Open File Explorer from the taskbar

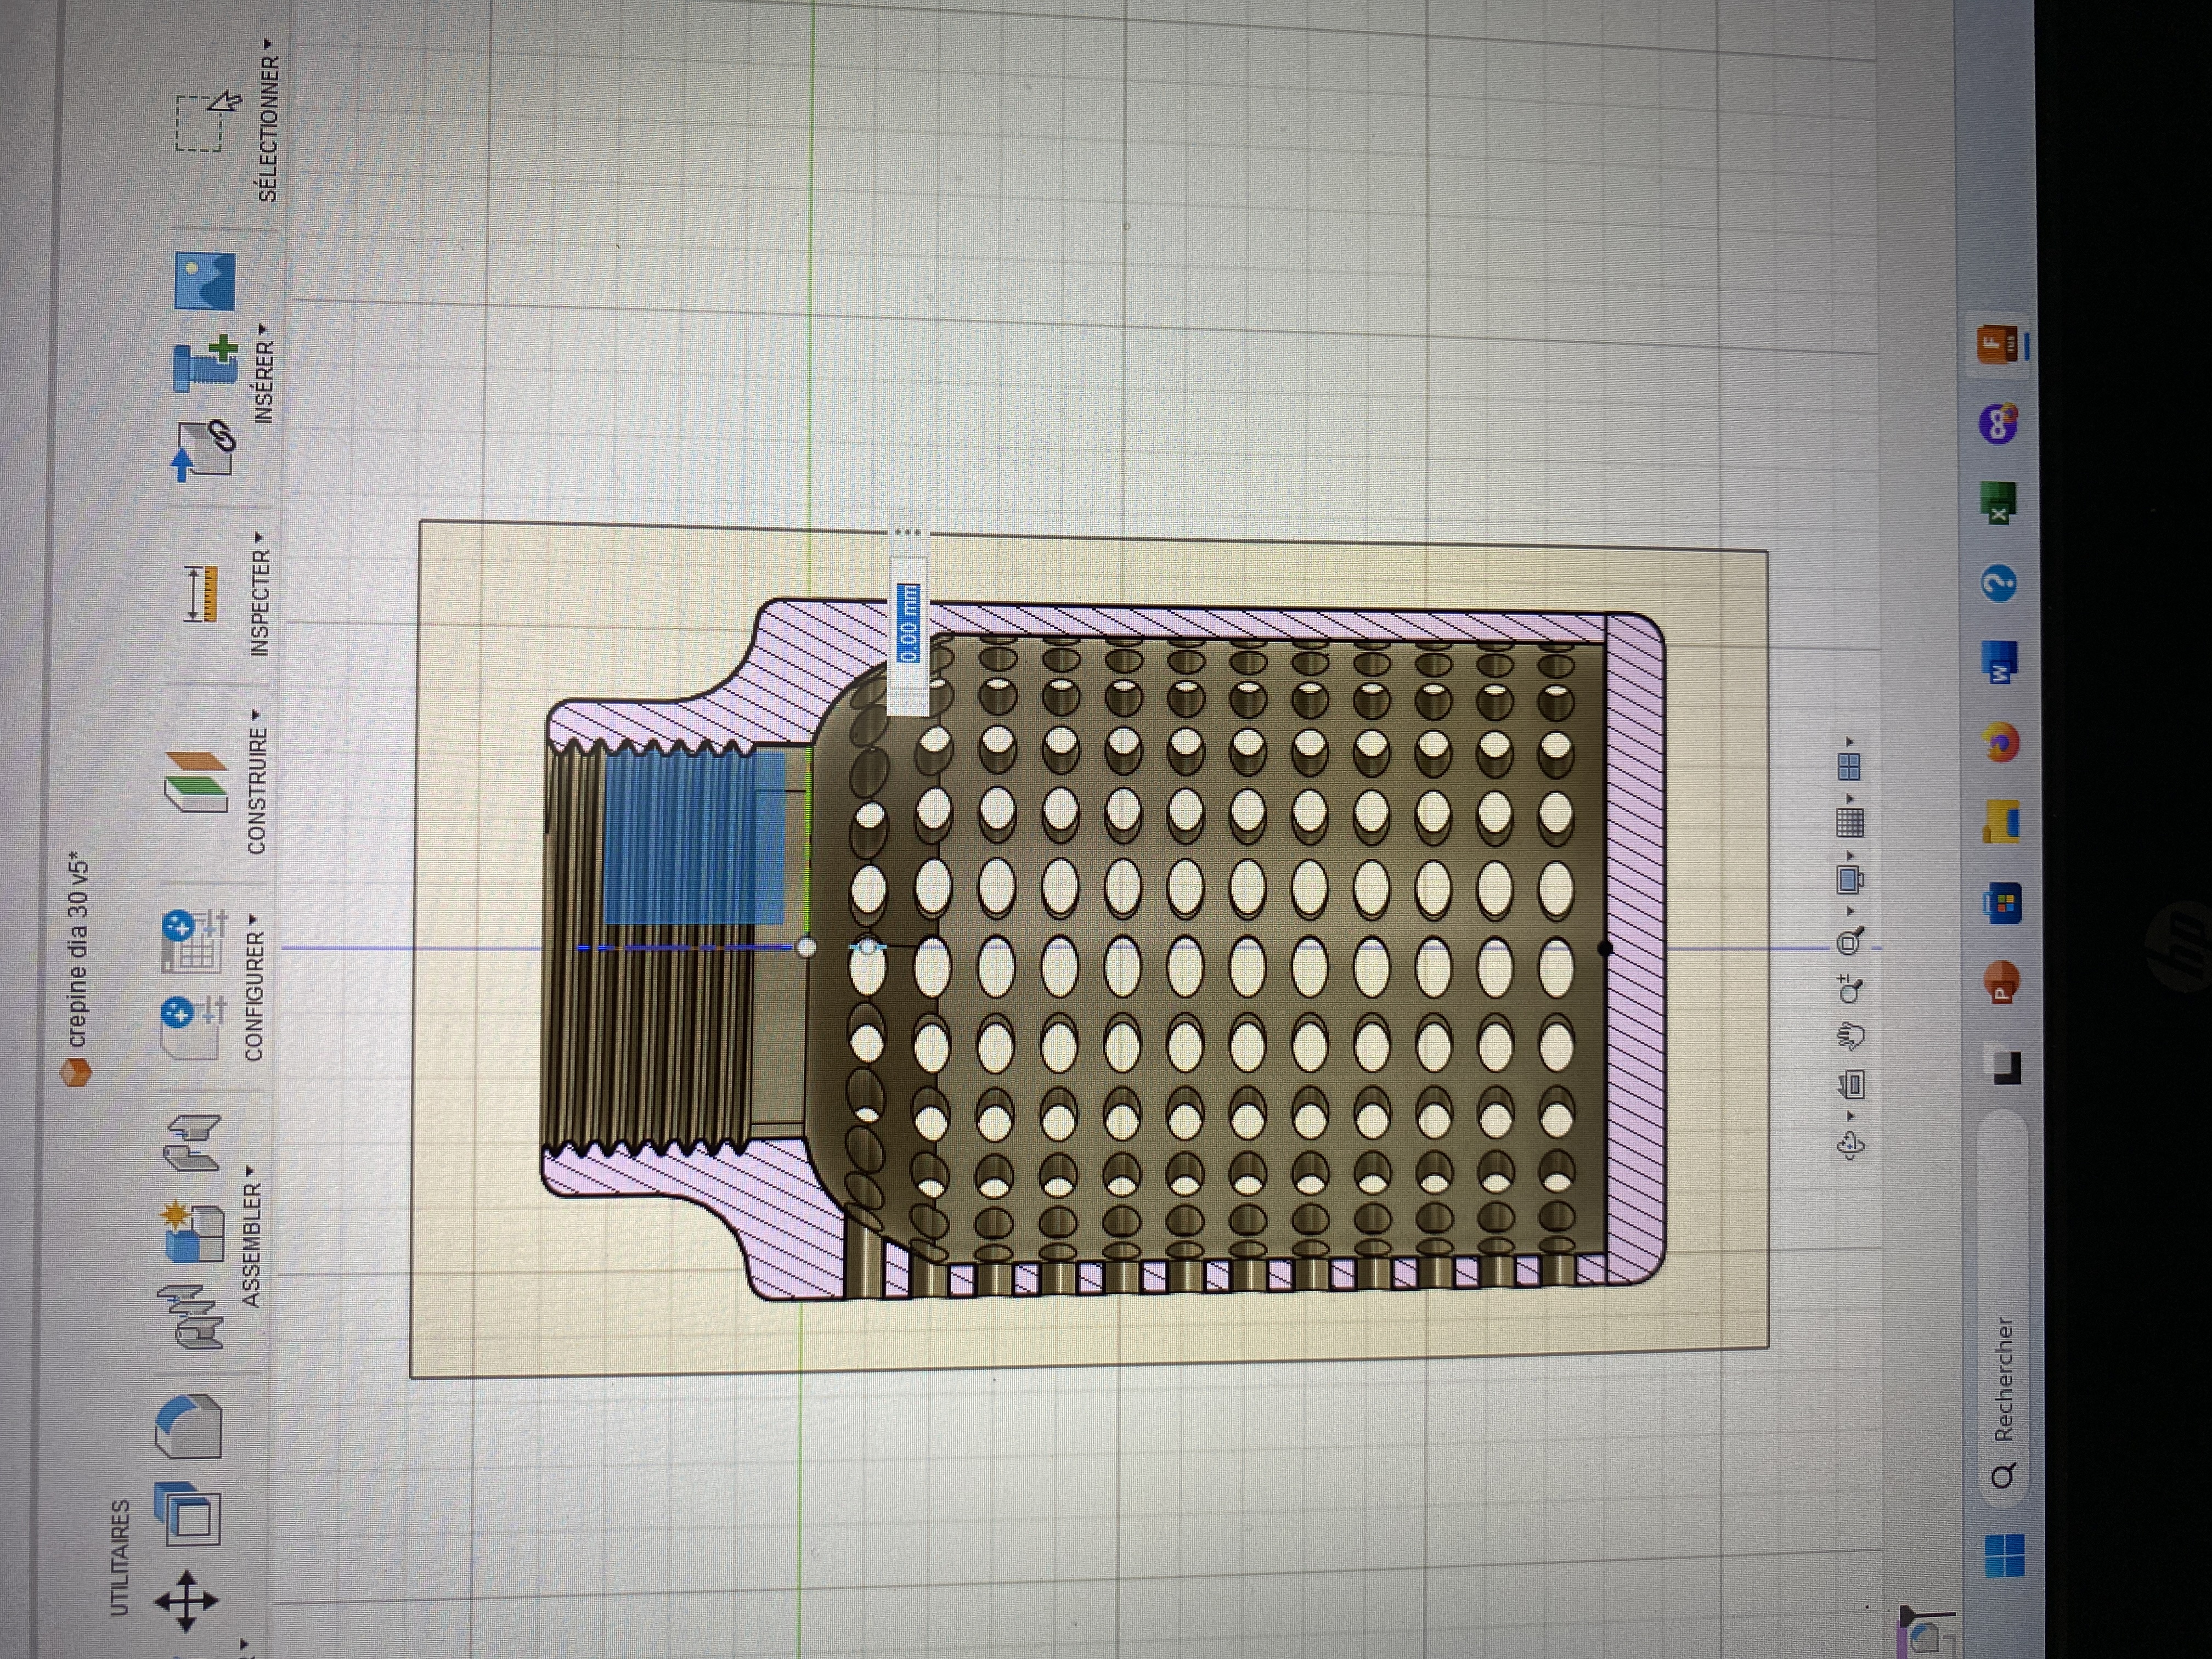click(2002, 823)
